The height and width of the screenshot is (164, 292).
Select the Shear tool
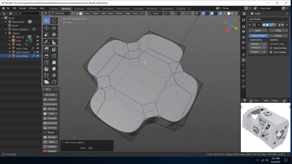click(47, 82)
